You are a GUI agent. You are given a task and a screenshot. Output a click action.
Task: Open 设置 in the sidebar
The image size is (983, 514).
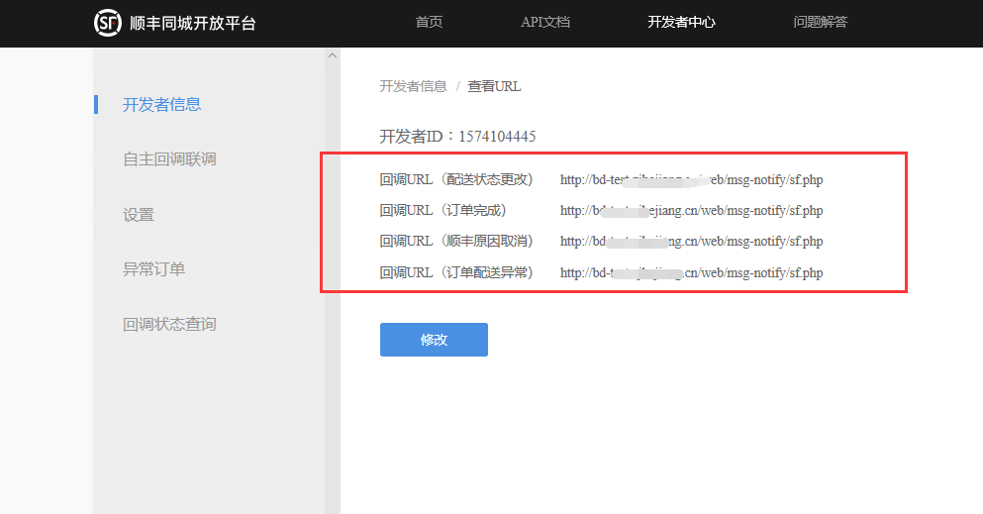pos(139,215)
